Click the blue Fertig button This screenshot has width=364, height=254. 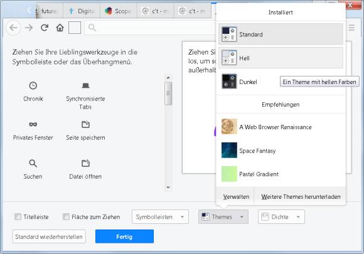124,236
